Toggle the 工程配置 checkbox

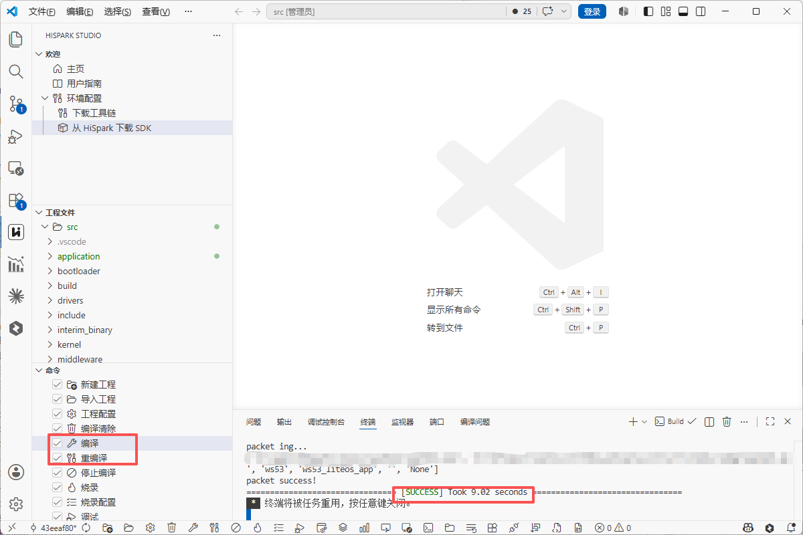58,414
